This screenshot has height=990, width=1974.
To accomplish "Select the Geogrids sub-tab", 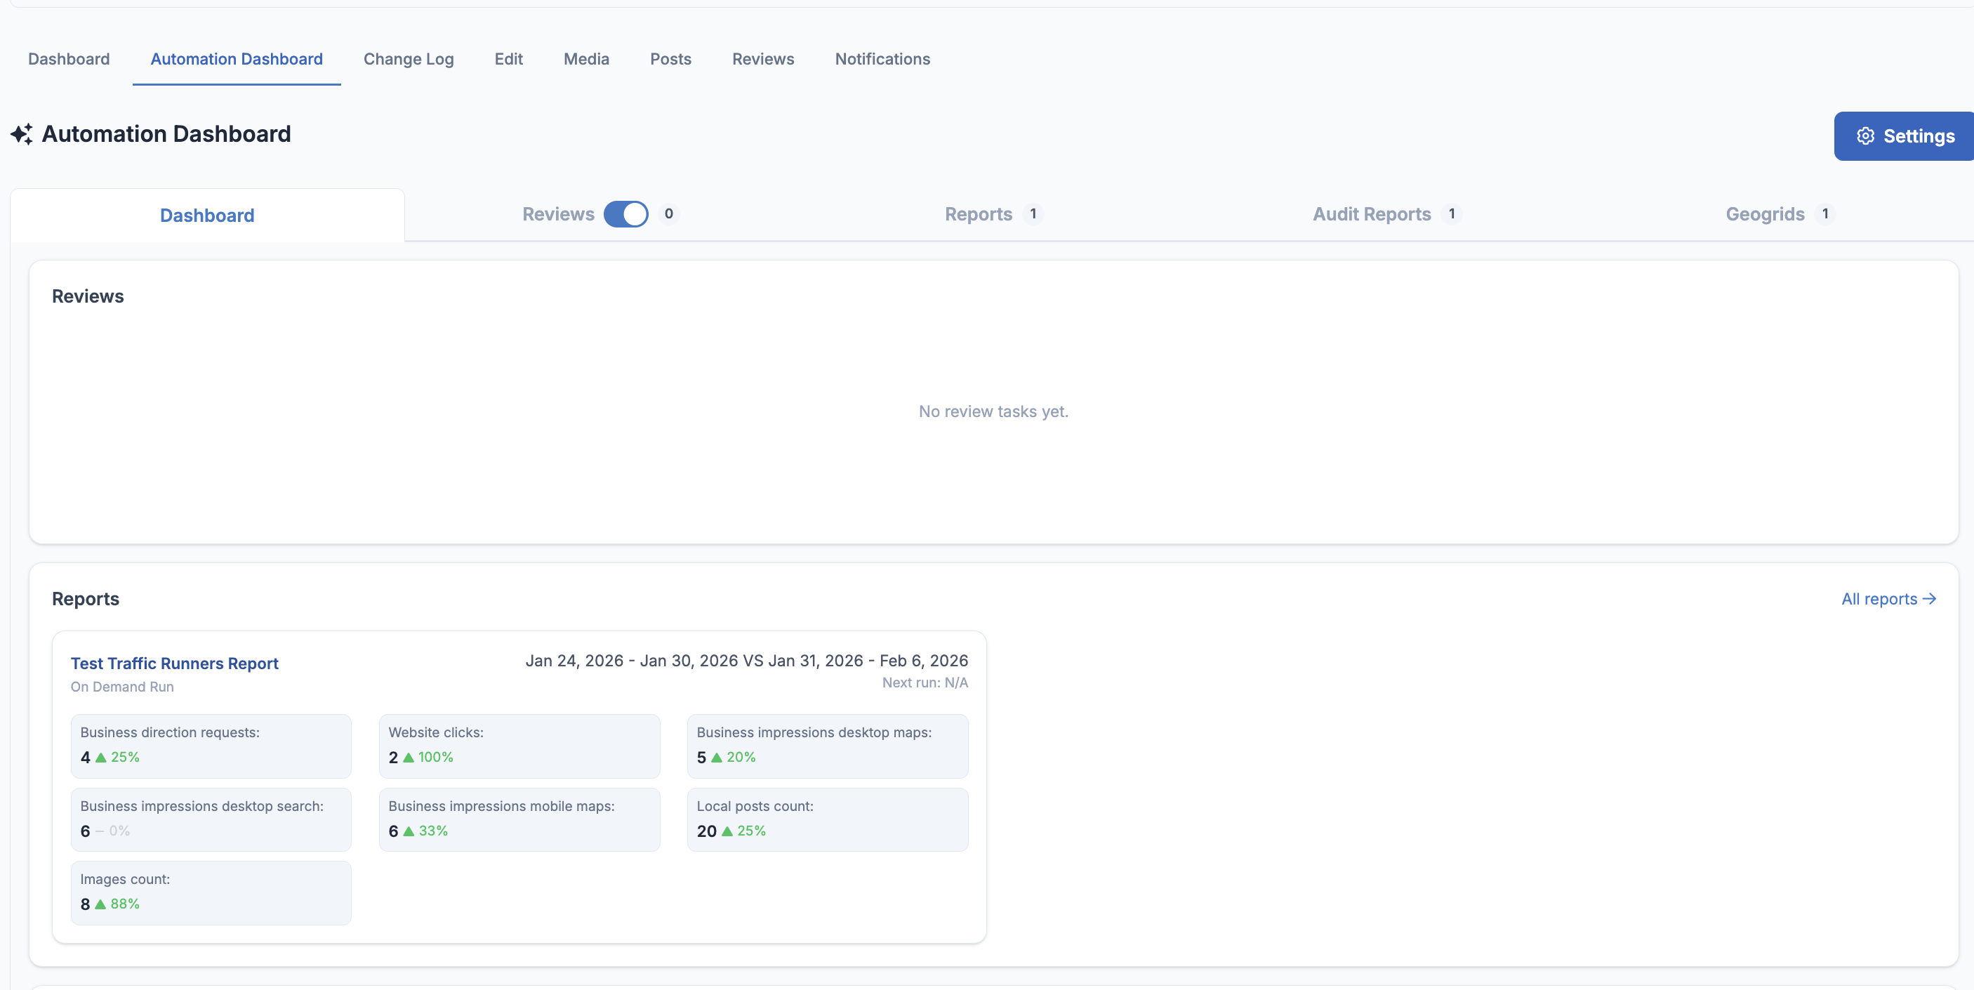I will click(x=1764, y=213).
